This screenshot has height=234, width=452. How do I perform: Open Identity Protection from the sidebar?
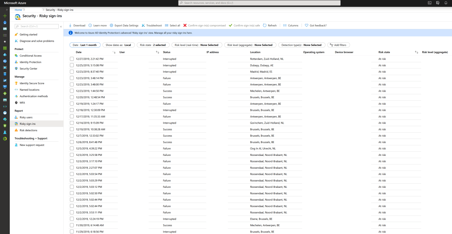(30, 62)
